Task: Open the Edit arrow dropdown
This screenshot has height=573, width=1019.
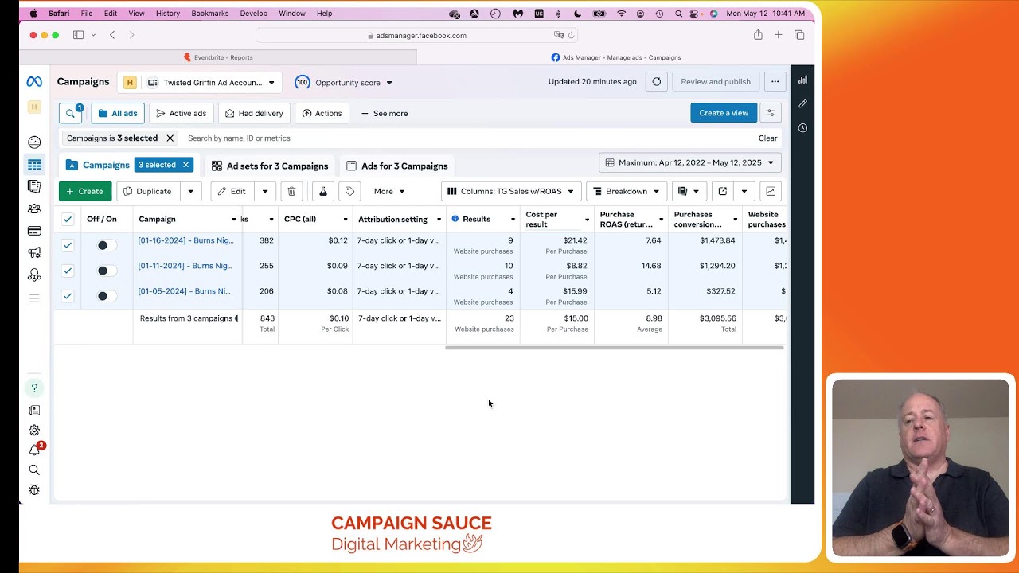Action: pyautogui.click(x=265, y=191)
